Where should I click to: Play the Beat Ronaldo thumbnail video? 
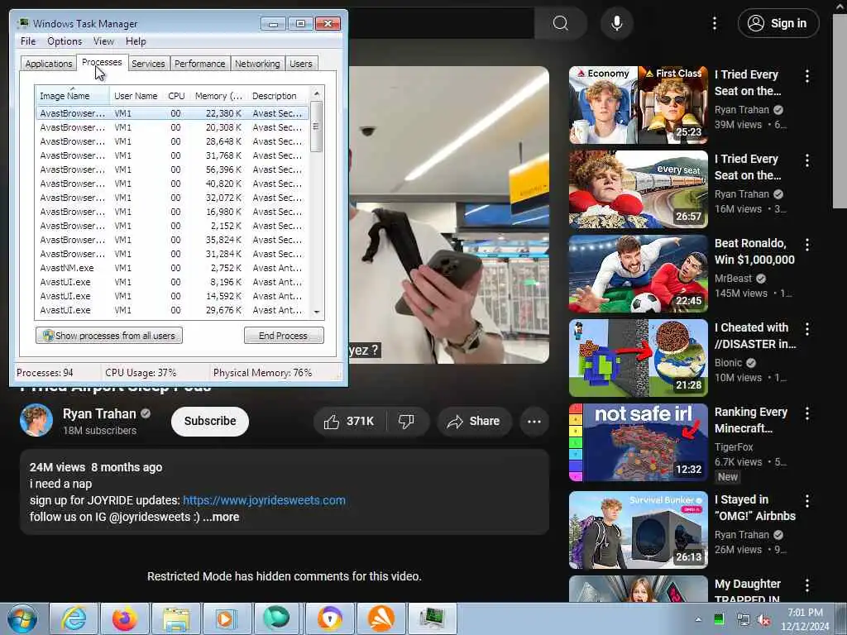639,274
